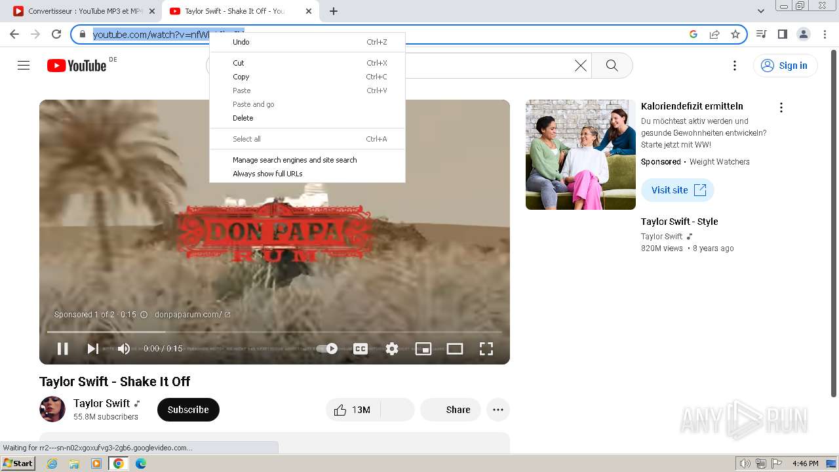Launch Internet Explorer from the taskbar

coord(52,463)
